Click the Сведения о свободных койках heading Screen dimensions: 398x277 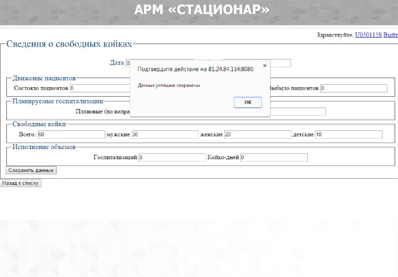pos(69,44)
